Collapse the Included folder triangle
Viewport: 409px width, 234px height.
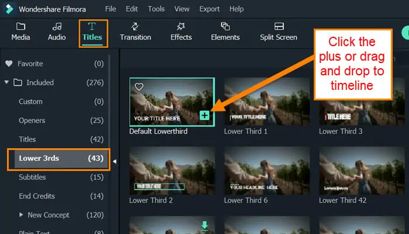(6, 82)
